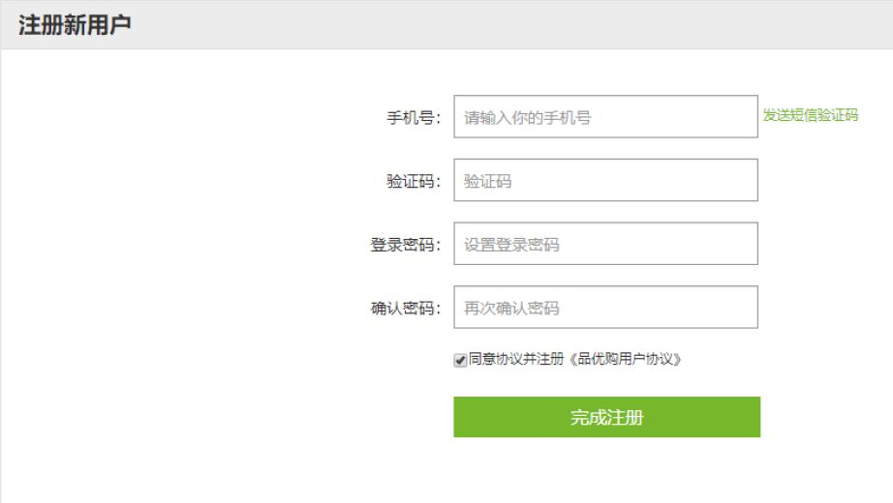The width and height of the screenshot is (893, 503).
Task: Uncheck the 同意协议并注册 checkbox
Action: tap(460, 360)
